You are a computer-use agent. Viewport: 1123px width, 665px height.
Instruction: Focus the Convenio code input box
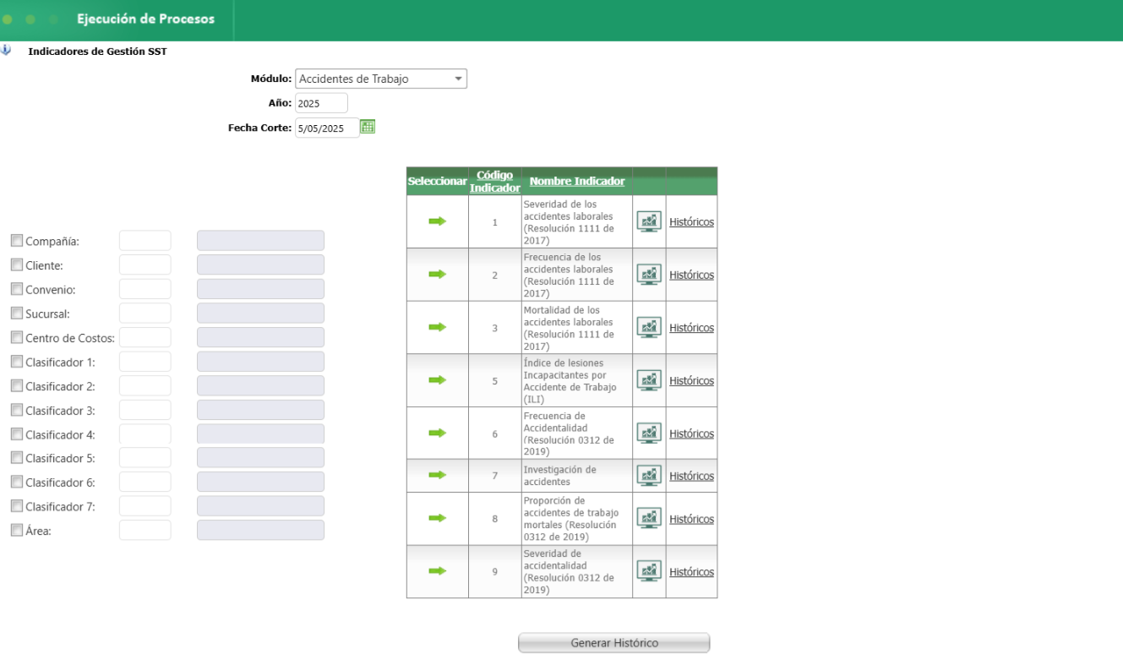coord(145,289)
